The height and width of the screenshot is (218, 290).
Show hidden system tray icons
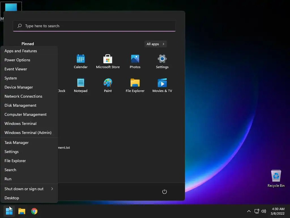pyautogui.click(x=249, y=211)
